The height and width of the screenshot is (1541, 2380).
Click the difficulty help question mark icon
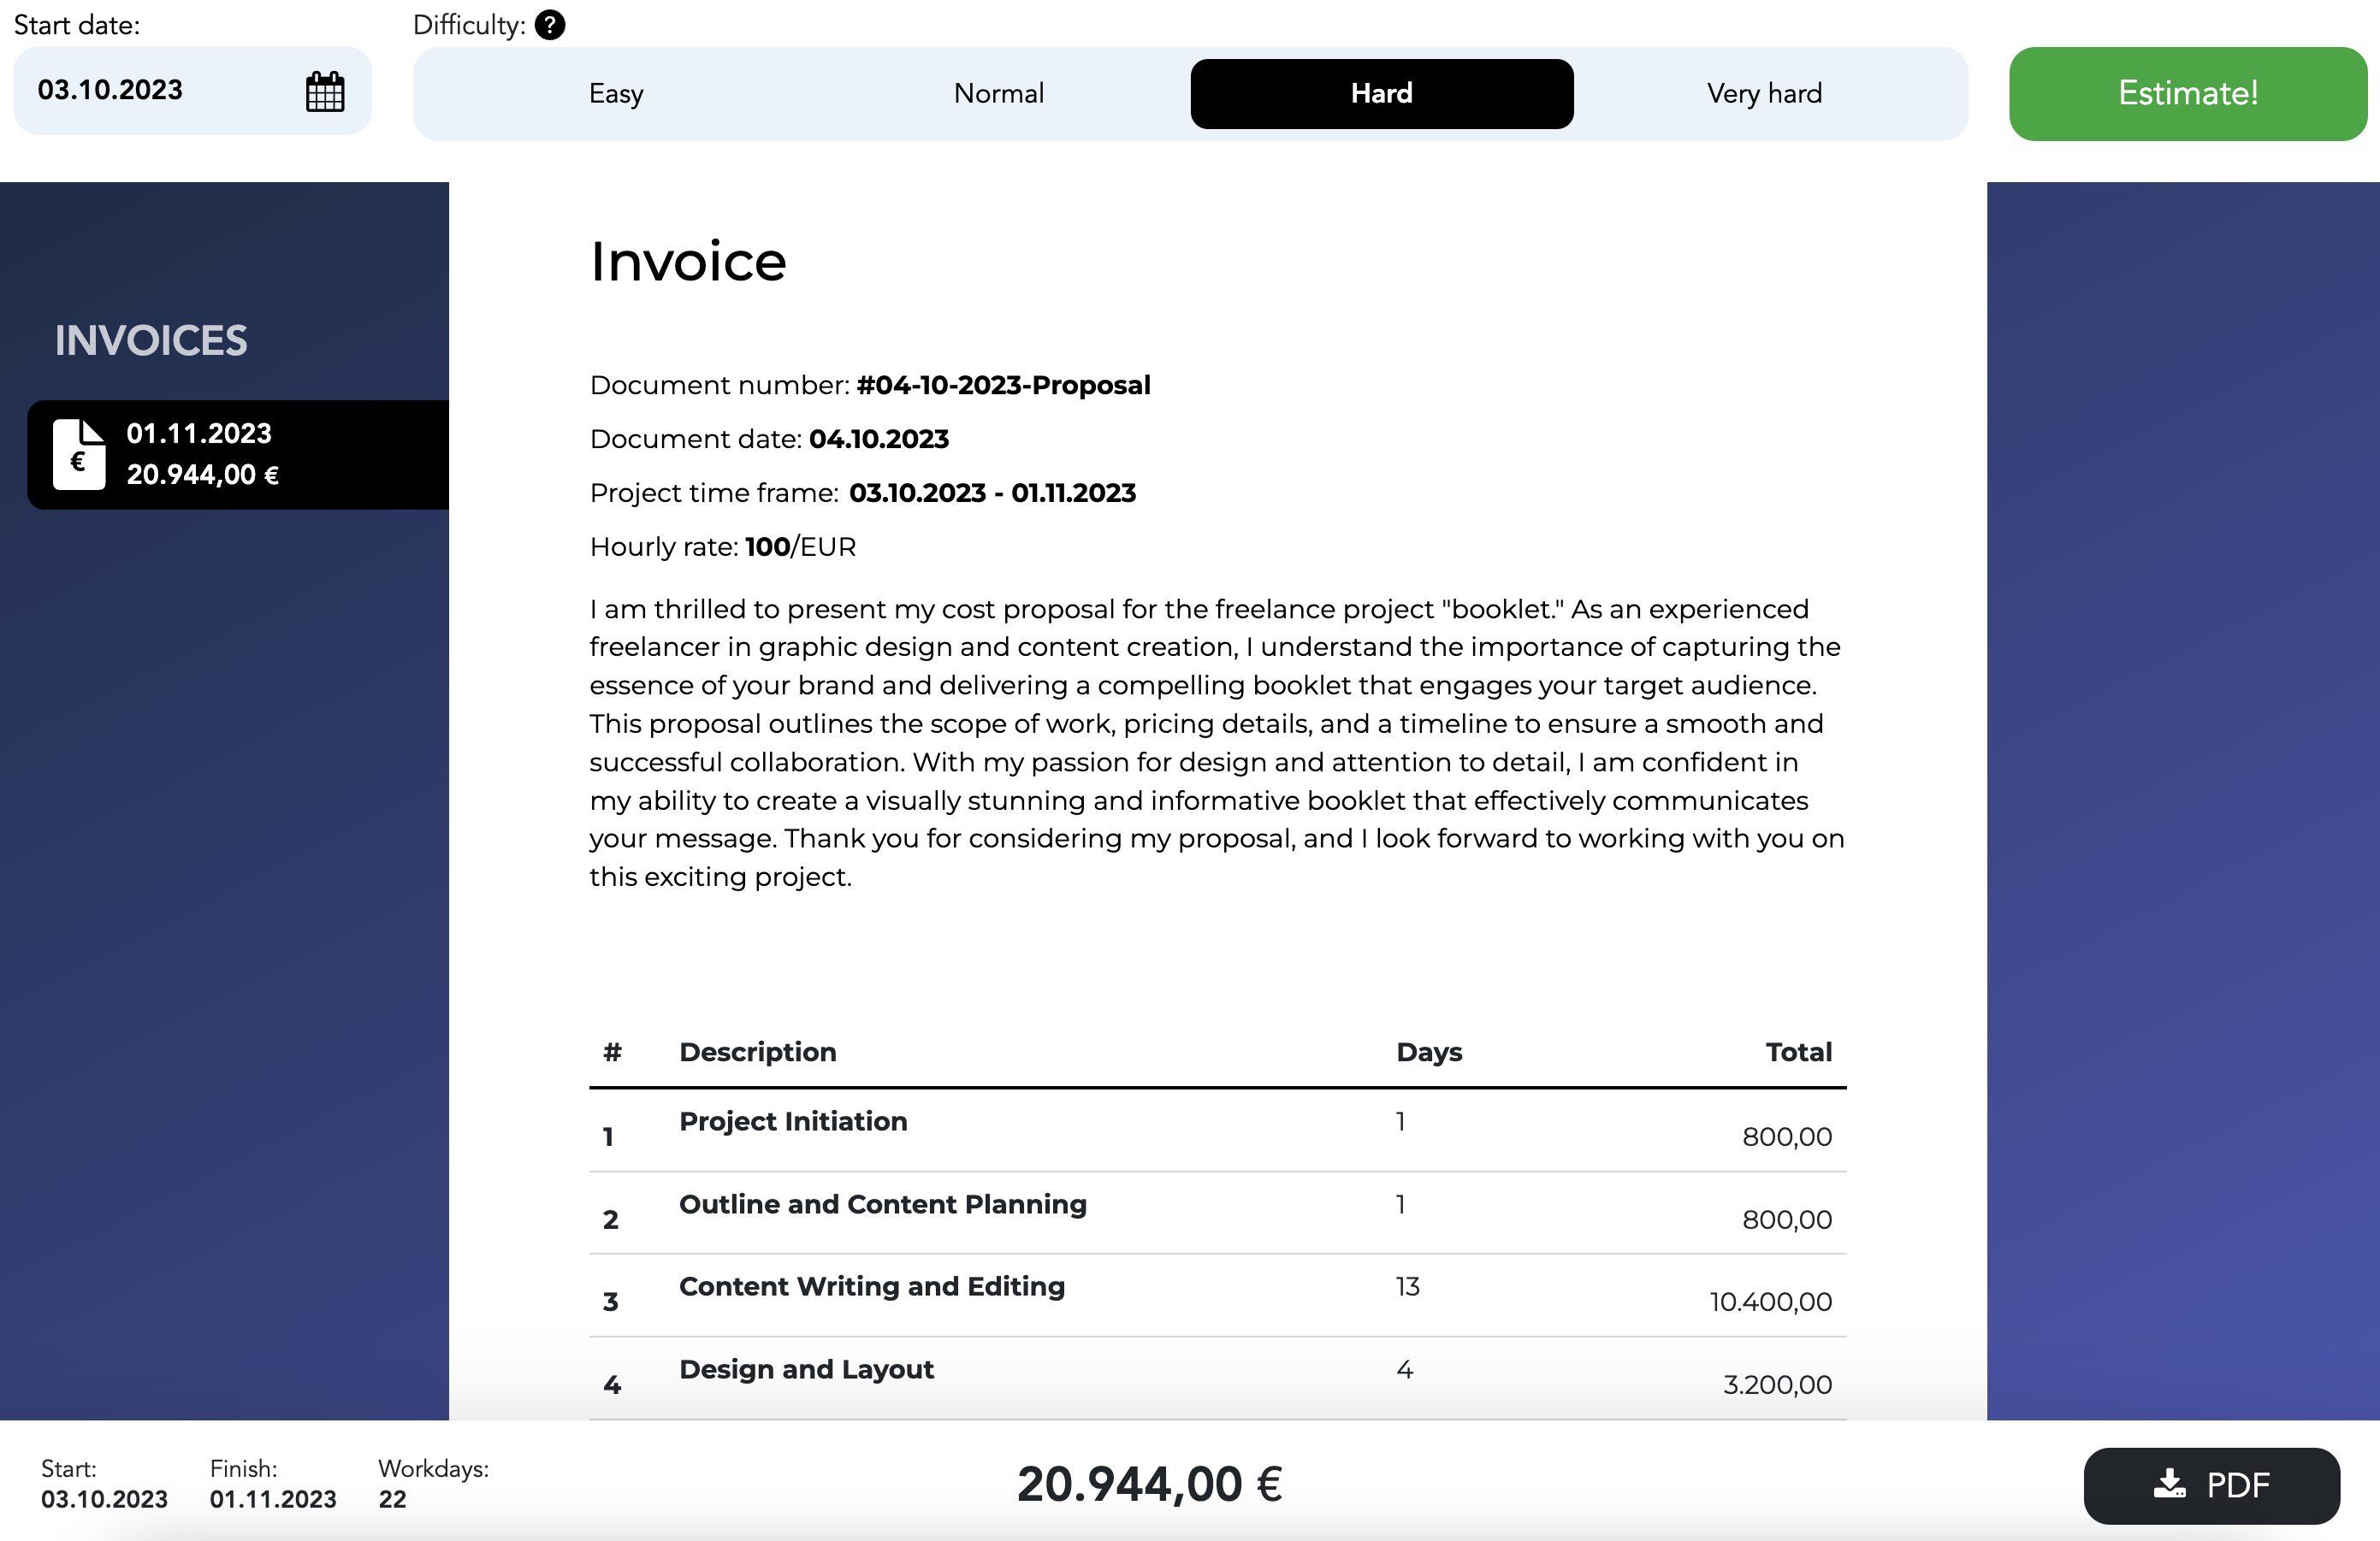pyautogui.click(x=549, y=25)
